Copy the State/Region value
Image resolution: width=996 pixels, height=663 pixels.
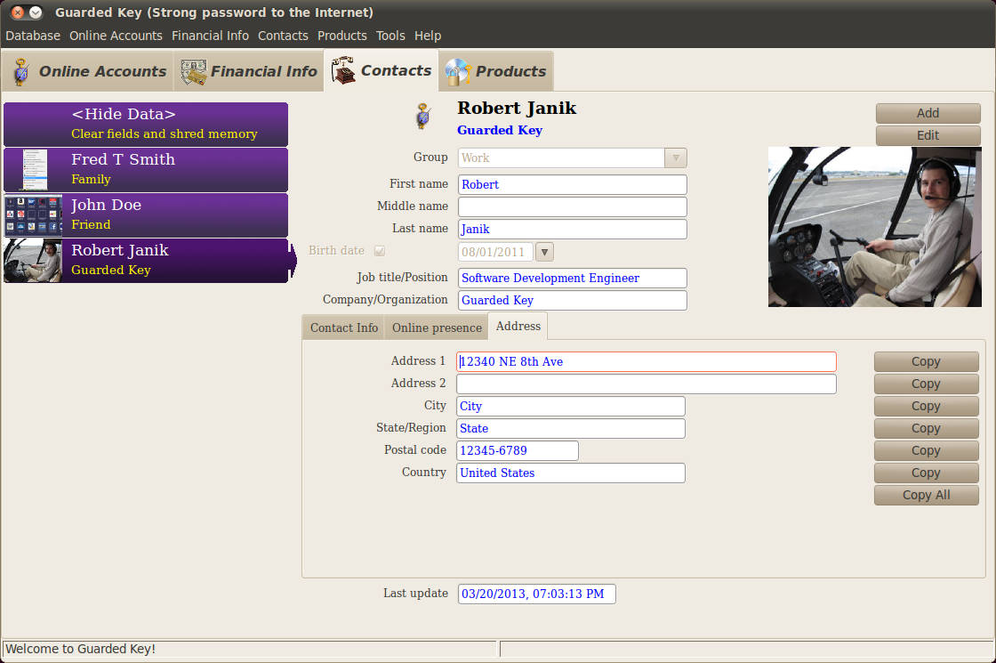pos(926,428)
